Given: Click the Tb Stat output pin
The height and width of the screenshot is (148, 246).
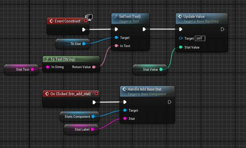Looking at the screenshot, I should pyautogui.click(x=84, y=44).
